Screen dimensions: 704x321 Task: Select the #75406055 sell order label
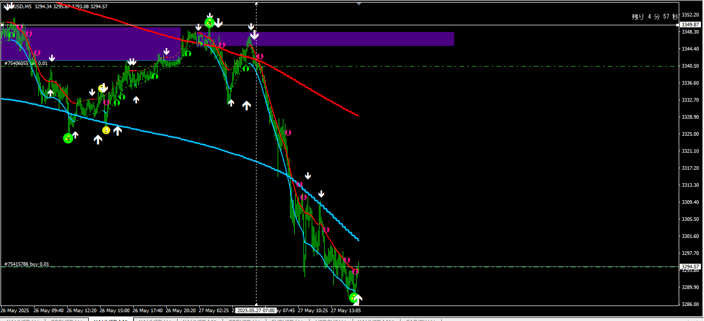pos(26,63)
